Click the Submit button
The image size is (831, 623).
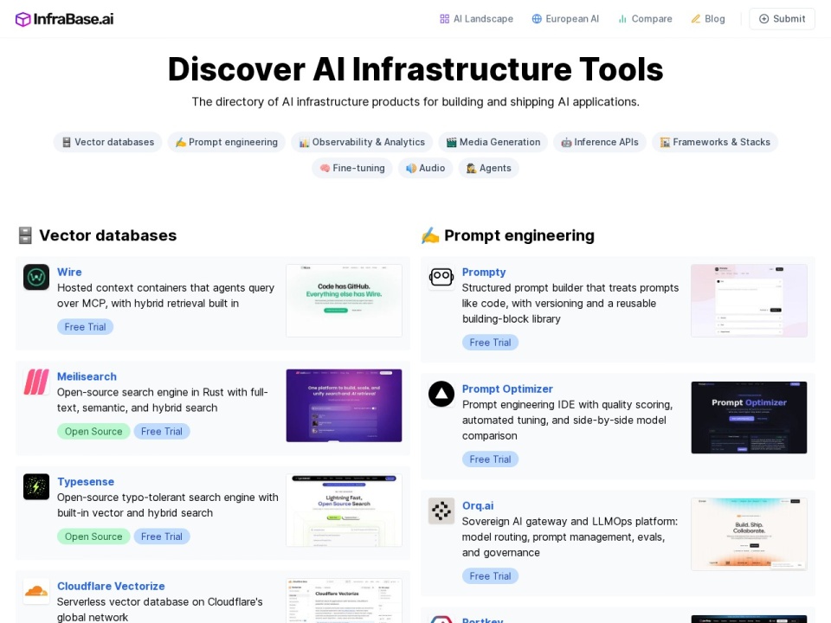[x=782, y=19]
